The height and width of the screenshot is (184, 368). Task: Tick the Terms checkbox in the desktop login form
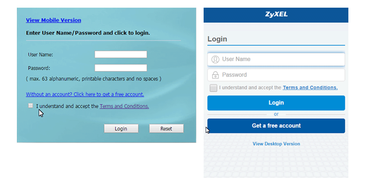(30, 105)
